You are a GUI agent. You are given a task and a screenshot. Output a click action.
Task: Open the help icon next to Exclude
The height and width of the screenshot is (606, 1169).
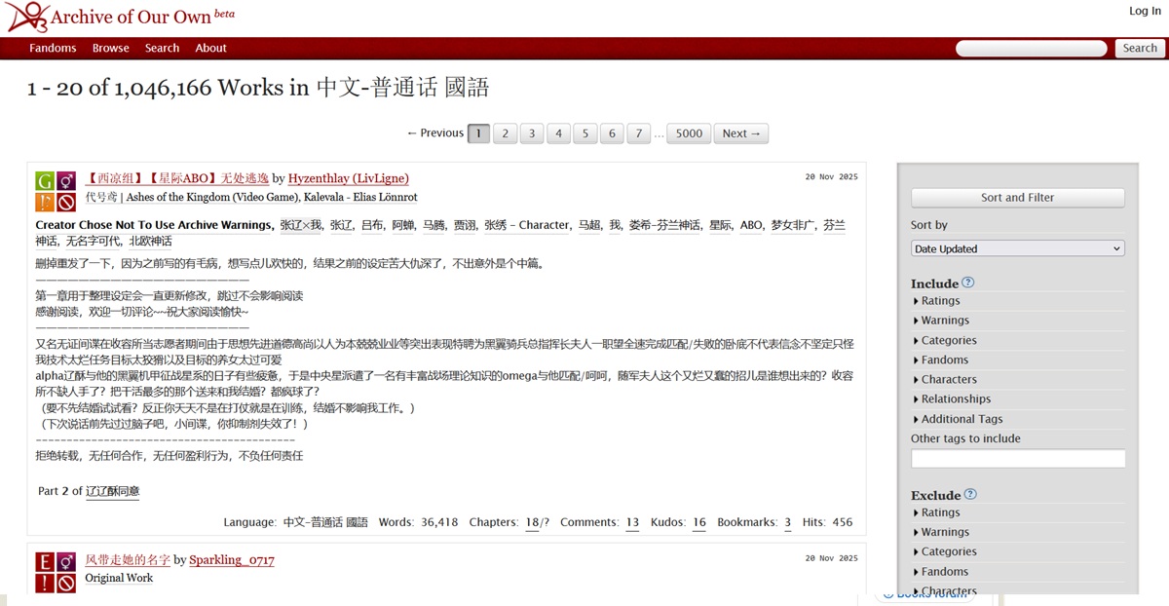[968, 494]
